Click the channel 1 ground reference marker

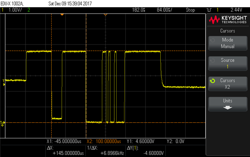point(2,124)
